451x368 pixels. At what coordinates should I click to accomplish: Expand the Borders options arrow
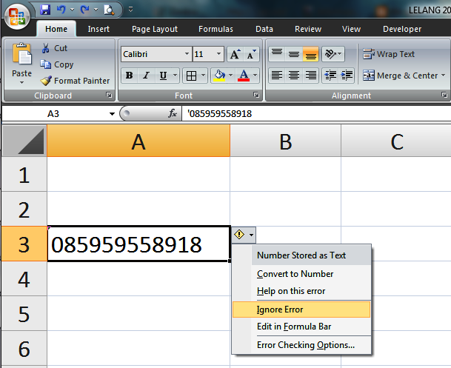click(203, 76)
